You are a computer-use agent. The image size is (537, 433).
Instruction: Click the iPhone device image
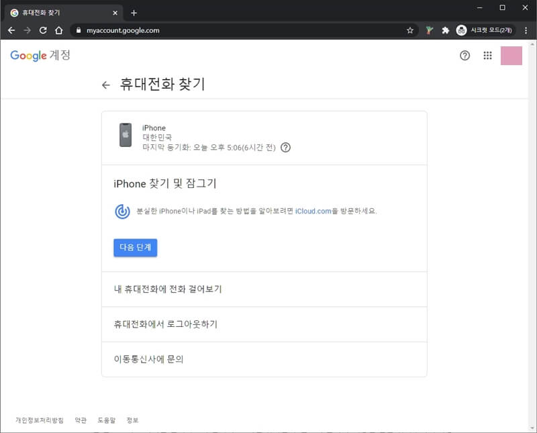(126, 135)
